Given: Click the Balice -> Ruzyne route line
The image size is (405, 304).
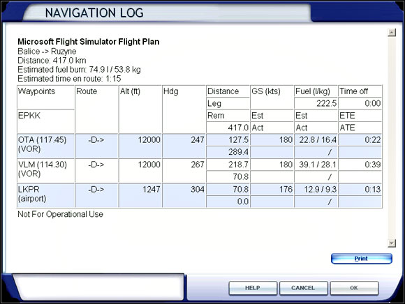Looking at the screenshot, I should [47, 52].
